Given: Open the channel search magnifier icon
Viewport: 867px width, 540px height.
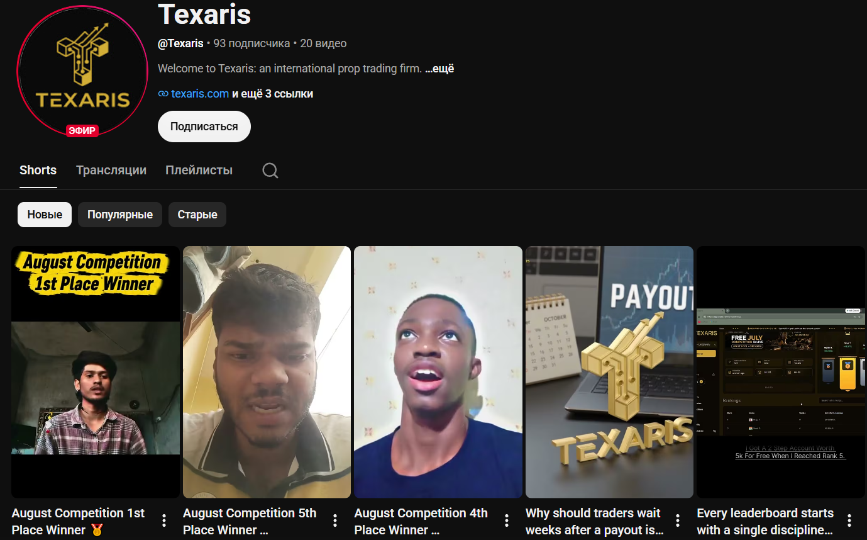Looking at the screenshot, I should (270, 171).
